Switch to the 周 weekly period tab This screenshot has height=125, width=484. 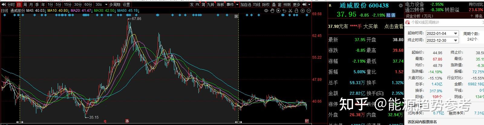[25, 5]
